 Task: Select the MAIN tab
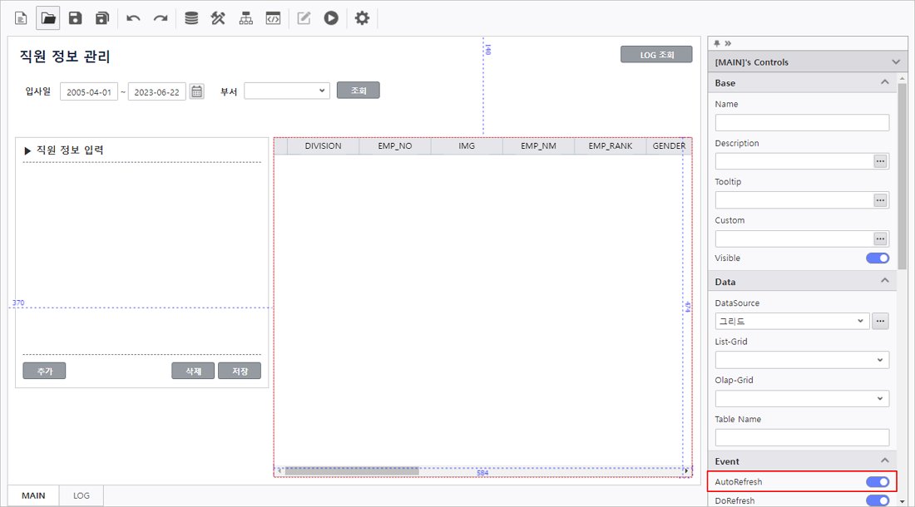(33, 495)
